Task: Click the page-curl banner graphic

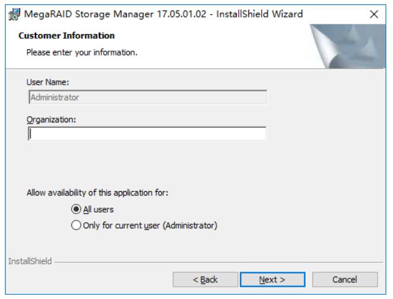Action: (347, 46)
